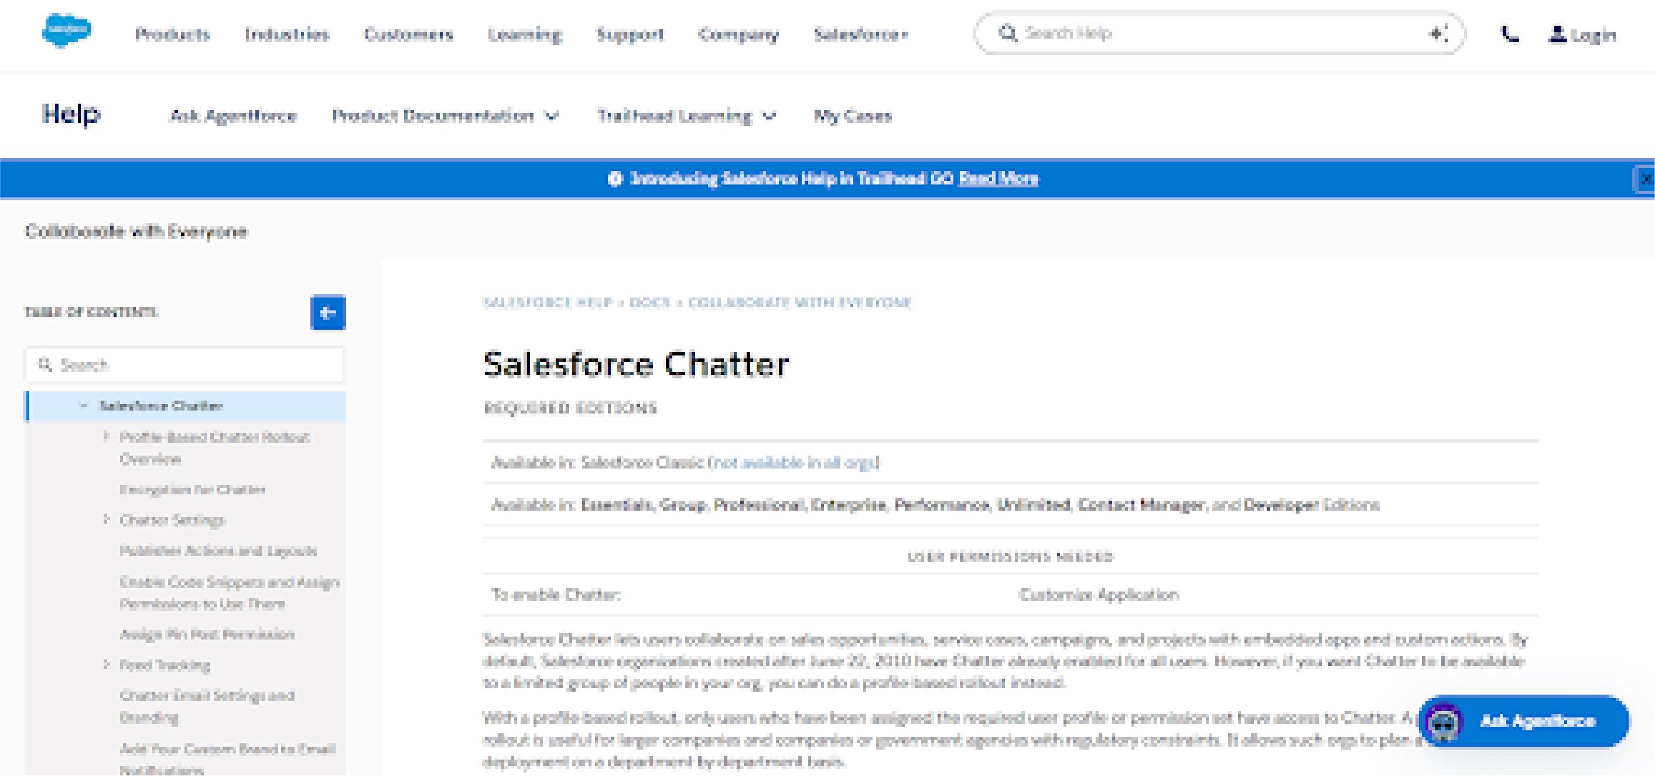Screen dimensions: 1655x776
Task: Expand Profile-Based Chatter Rollout Overview node
Action: coord(107,436)
